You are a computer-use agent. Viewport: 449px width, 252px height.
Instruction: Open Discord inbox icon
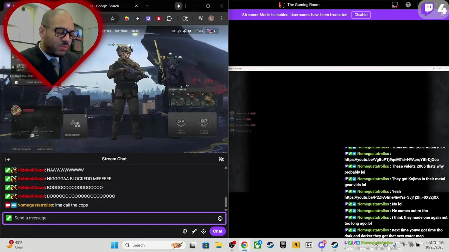pyautogui.click(x=395, y=5)
